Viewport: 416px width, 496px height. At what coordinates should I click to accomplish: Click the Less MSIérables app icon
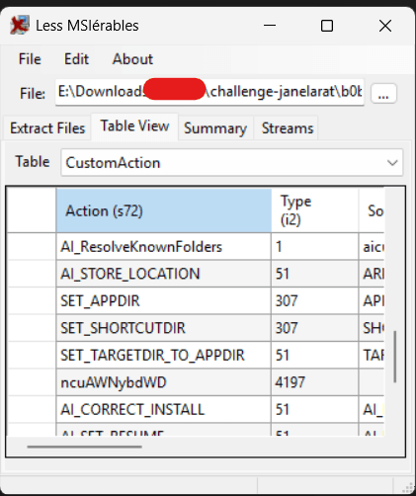point(19,26)
